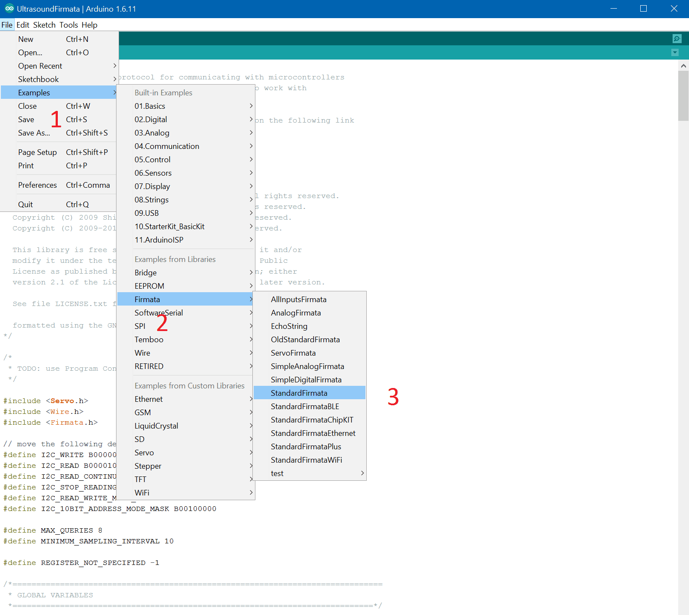Viewport: 689px width, 615px height.
Task: Click the Arduino logo in title bar
Action: pos(9,9)
